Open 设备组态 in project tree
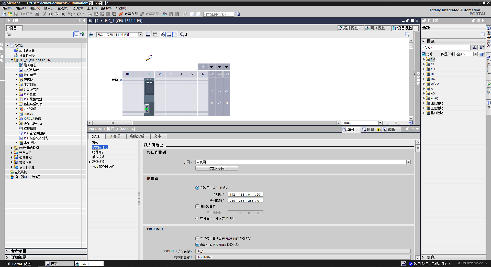The height and width of the screenshot is (267, 491). pyautogui.click(x=30, y=65)
